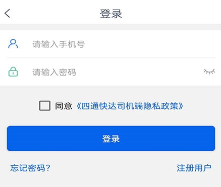Select the person icon beside phone field

point(13,44)
